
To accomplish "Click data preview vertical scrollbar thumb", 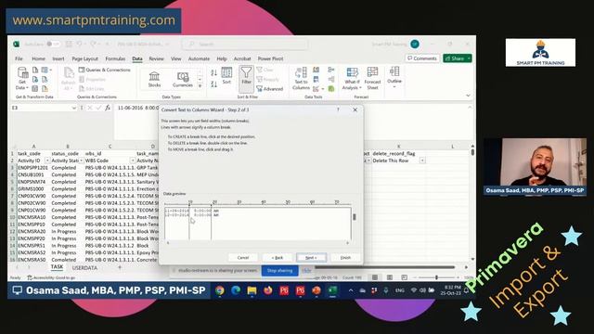I will click(355, 217).
